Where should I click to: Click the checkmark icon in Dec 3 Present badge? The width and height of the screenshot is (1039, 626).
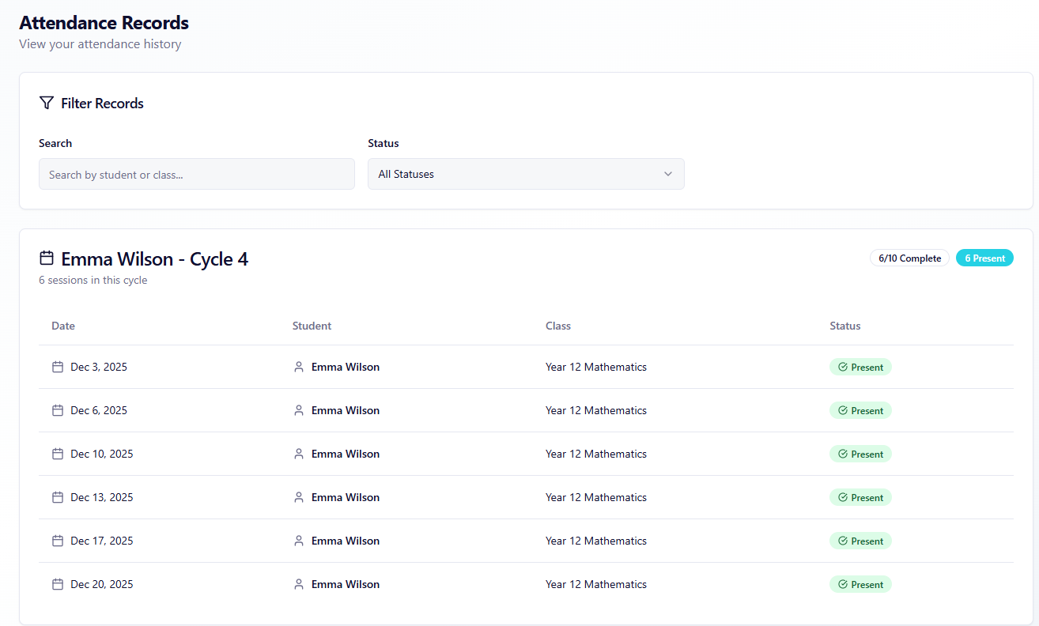[843, 367]
